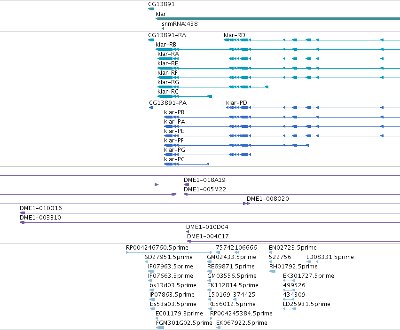The image size is (400, 330).
Task: Open the EC01179.3prime EST
Action: point(180,314)
